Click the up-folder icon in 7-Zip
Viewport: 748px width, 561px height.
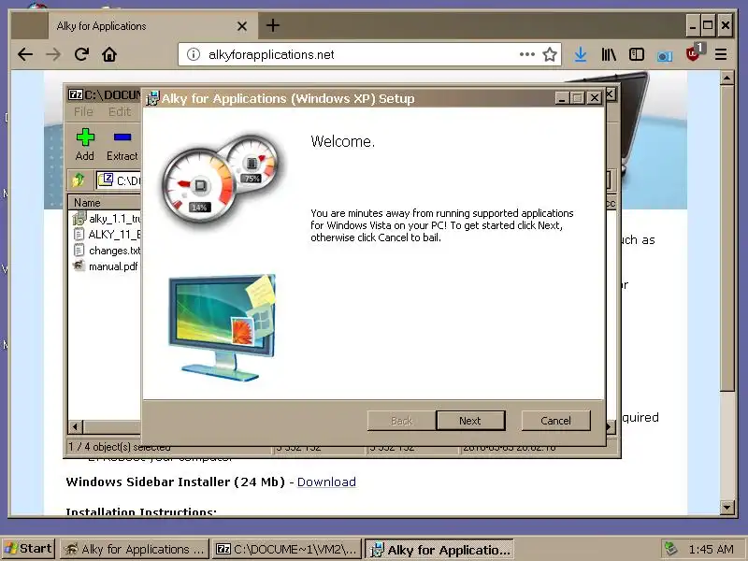pyautogui.click(x=79, y=180)
